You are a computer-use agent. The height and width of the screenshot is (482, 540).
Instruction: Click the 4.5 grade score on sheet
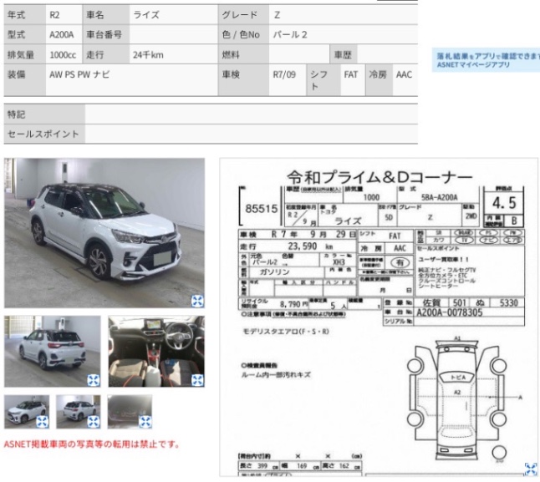[x=504, y=203]
